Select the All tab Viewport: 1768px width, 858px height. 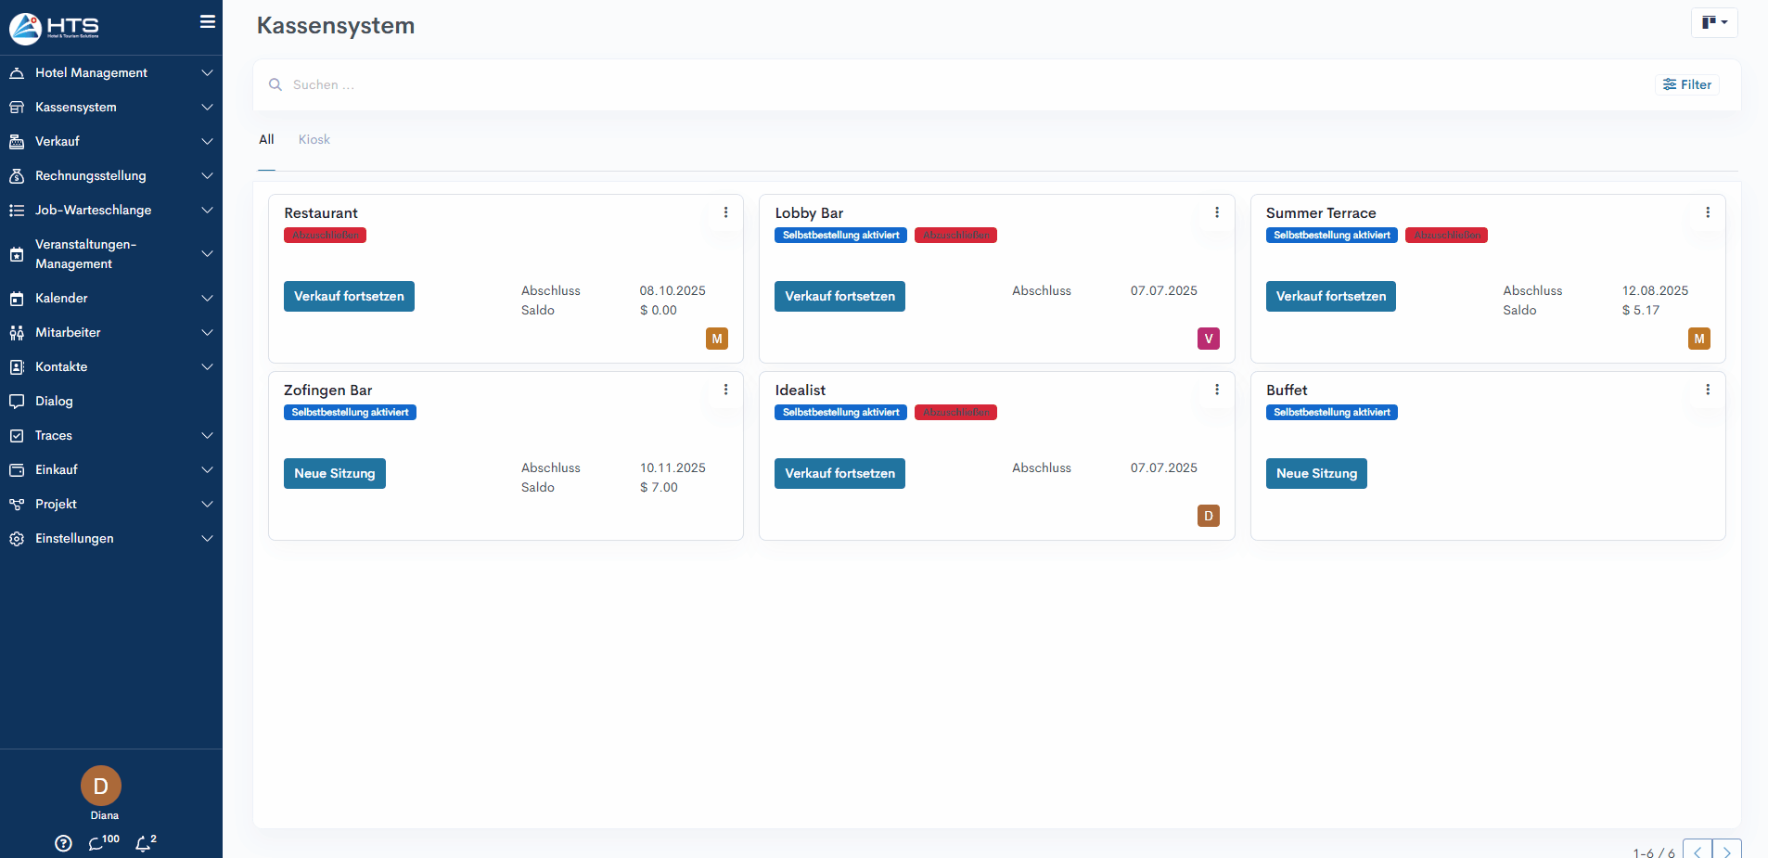click(266, 139)
